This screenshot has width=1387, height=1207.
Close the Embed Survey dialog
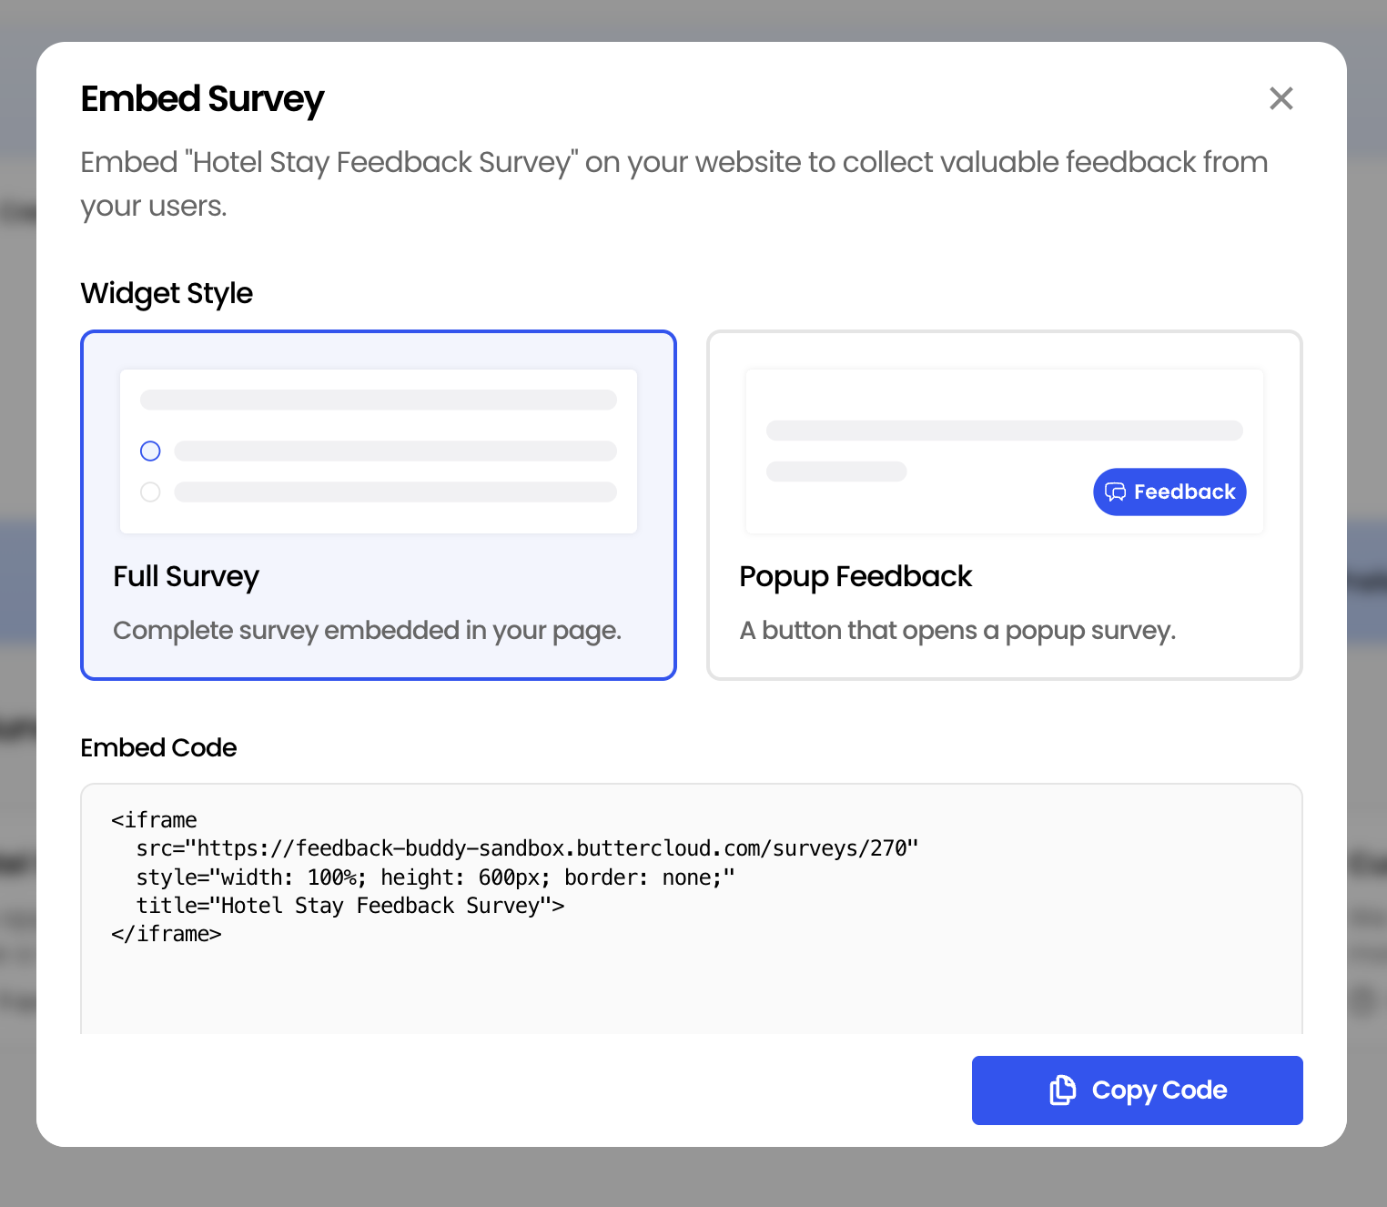[1281, 98]
